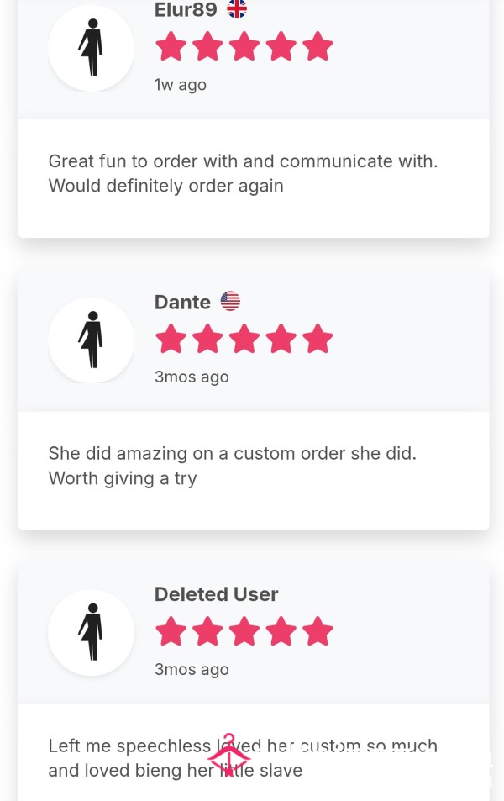Image resolution: width=504 pixels, height=801 pixels.
Task: Select the 'Great fun to order with' review text
Action: click(243, 174)
